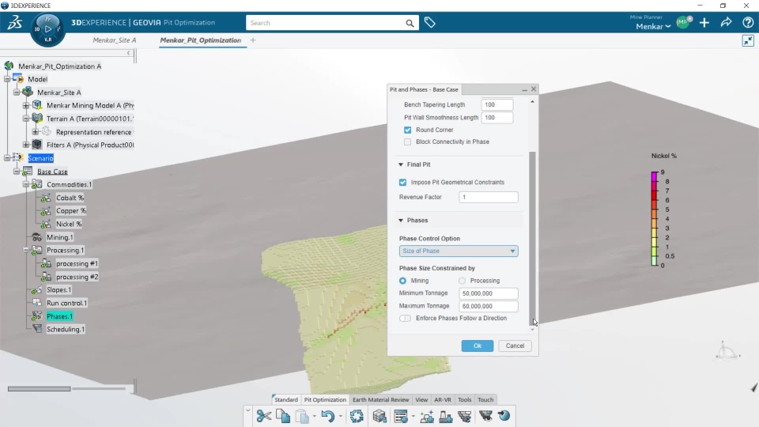
Task: Click the tree panel horizontal scrollbar
Action: coord(40,388)
